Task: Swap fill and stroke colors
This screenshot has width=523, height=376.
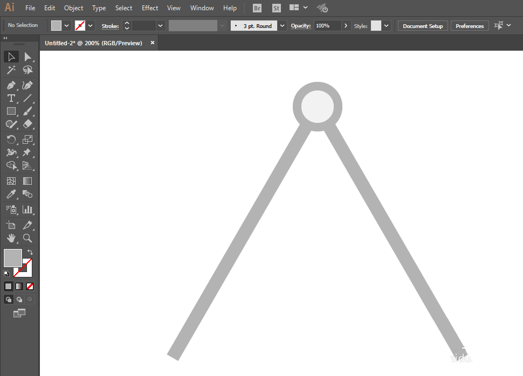Action: tap(30, 252)
